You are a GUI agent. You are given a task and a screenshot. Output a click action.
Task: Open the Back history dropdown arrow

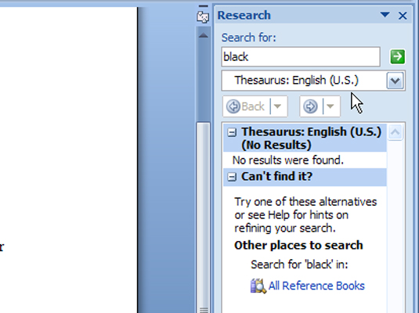click(x=278, y=106)
